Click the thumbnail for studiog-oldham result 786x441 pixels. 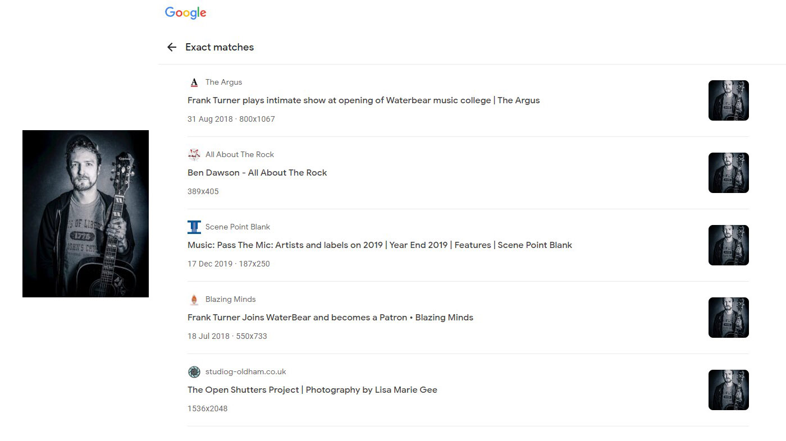pyautogui.click(x=728, y=390)
